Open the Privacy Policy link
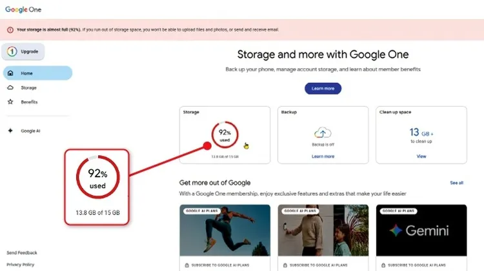Screen dimensions: 484x271 click(21, 265)
